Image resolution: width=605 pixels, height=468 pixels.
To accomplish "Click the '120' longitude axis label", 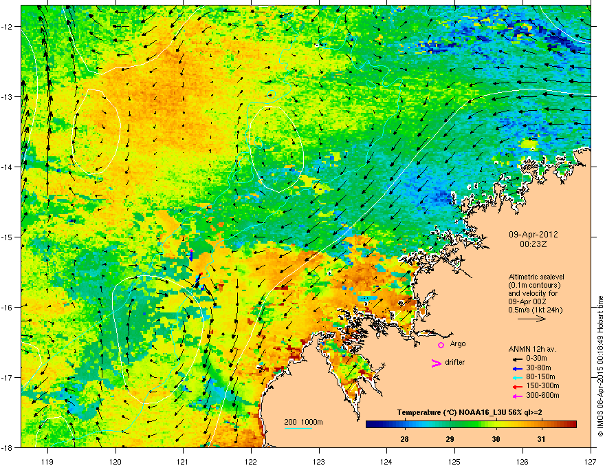I will [x=115, y=461].
